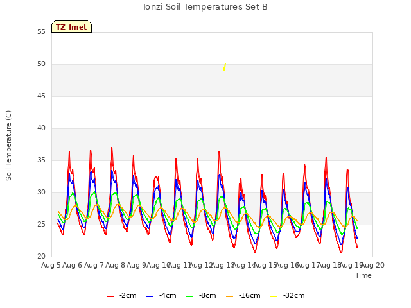Click the y-axis tick label 45
The image size is (411, 308).
click(41, 96)
